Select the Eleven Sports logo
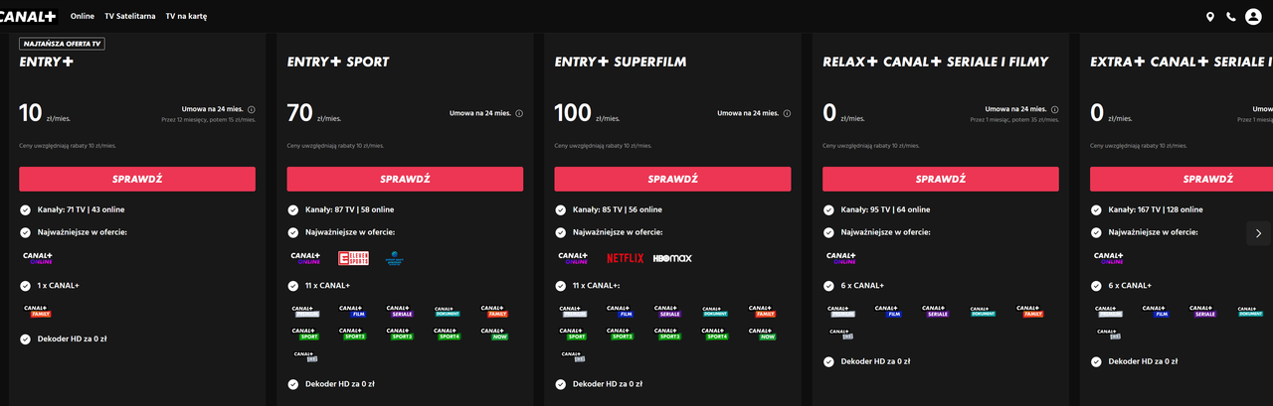1273x406 pixels. point(353,258)
